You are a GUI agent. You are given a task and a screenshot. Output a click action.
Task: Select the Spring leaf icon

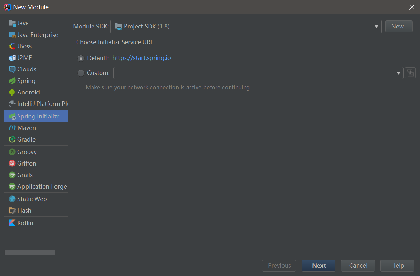click(12, 81)
